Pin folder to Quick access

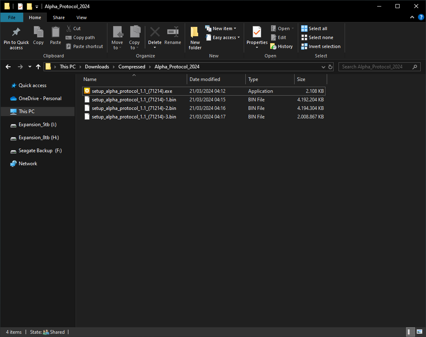pyautogui.click(x=16, y=37)
